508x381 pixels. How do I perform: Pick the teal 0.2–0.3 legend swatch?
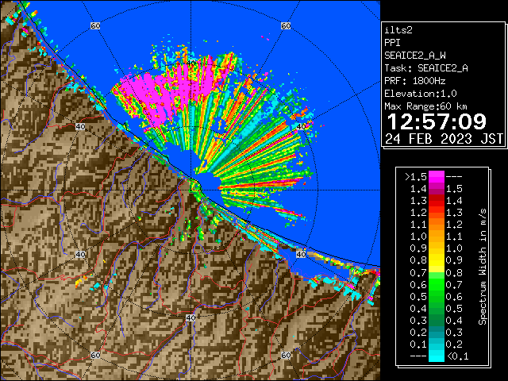(437, 333)
